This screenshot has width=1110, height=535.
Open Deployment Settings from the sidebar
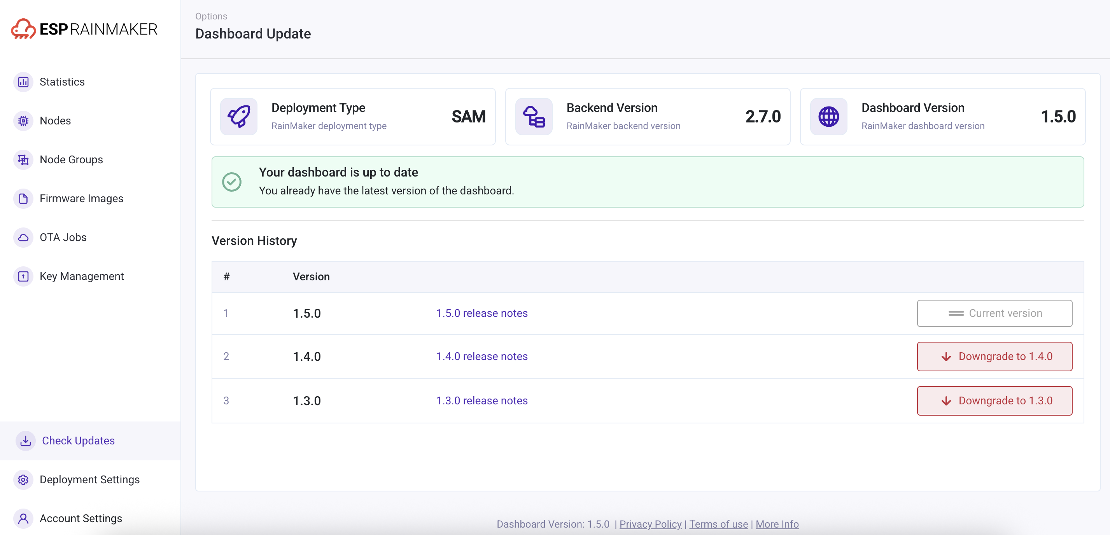tap(89, 479)
